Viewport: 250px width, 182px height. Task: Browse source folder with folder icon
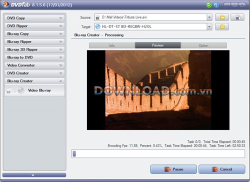tap(222, 17)
